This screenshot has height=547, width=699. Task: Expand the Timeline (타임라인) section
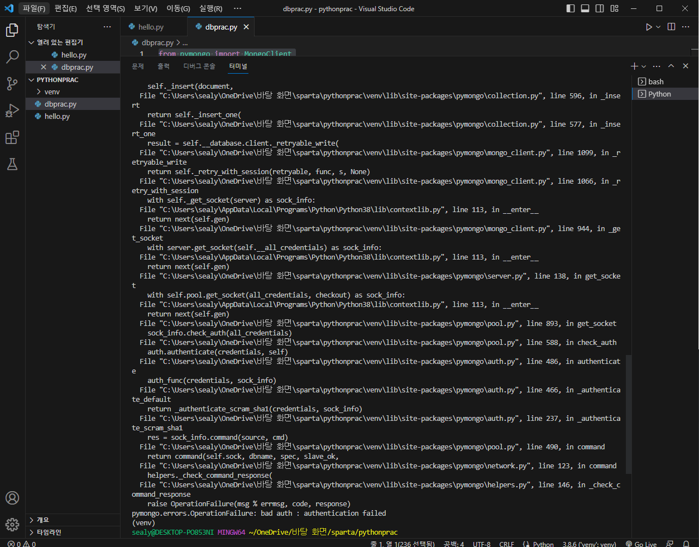click(73, 532)
